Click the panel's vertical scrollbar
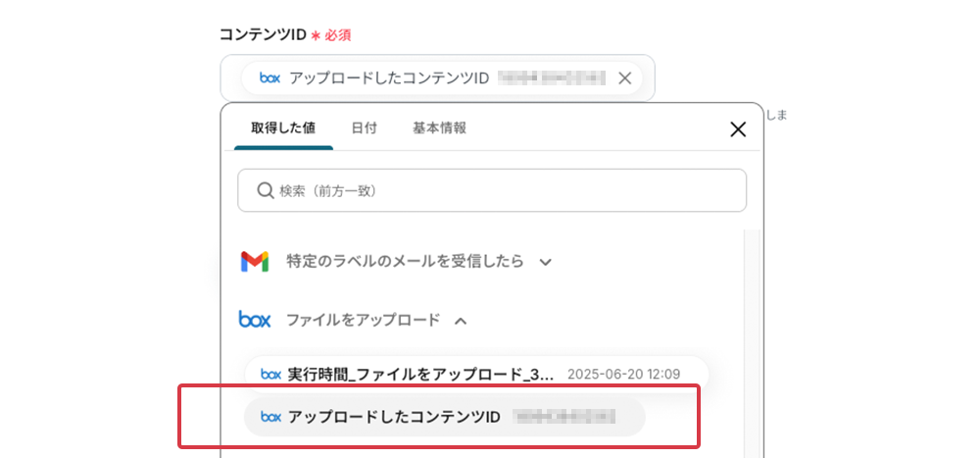Screen dimensions: 980x458 752,343
